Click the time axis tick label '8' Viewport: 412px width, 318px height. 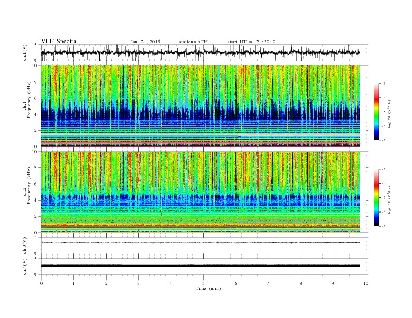coord(301,283)
